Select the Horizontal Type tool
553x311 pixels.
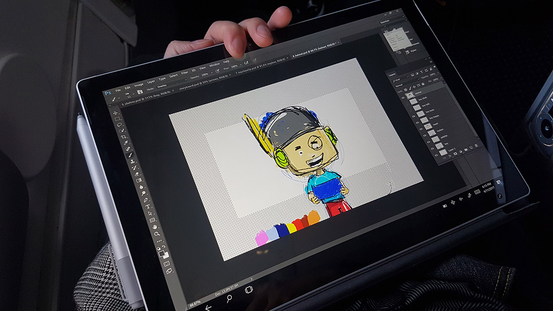(x=147, y=206)
